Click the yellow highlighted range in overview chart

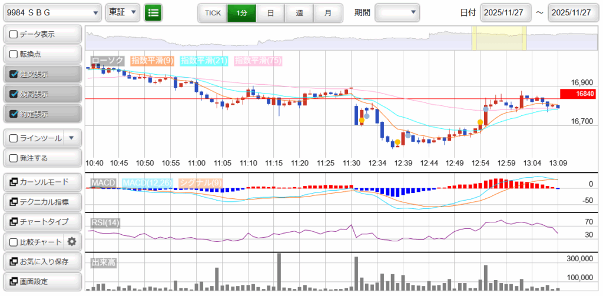(x=499, y=38)
